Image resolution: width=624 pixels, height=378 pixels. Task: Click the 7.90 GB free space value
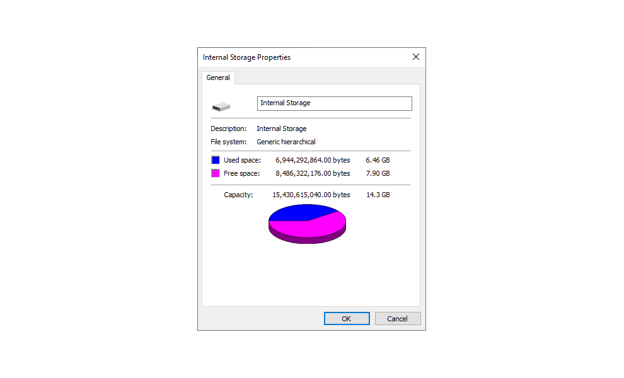pos(378,173)
